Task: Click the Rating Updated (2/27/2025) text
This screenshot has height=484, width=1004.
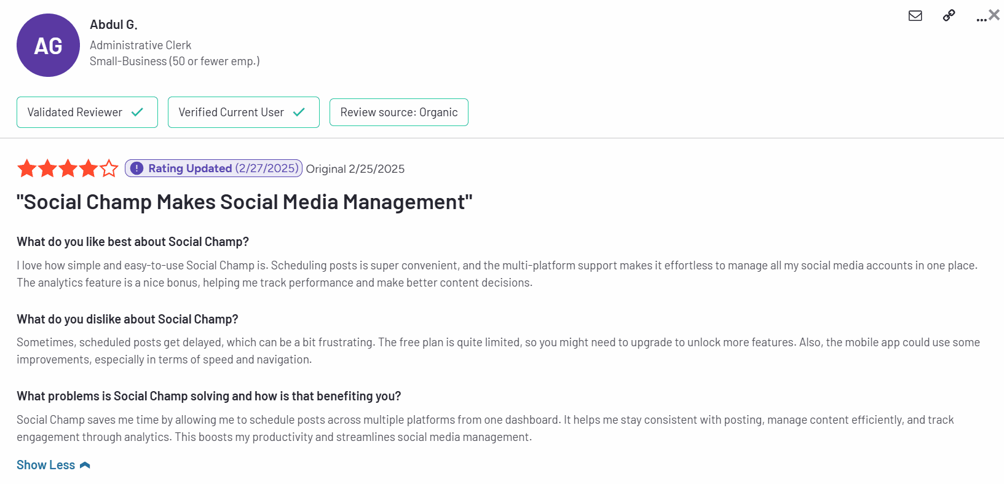Action: pyautogui.click(x=223, y=169)
